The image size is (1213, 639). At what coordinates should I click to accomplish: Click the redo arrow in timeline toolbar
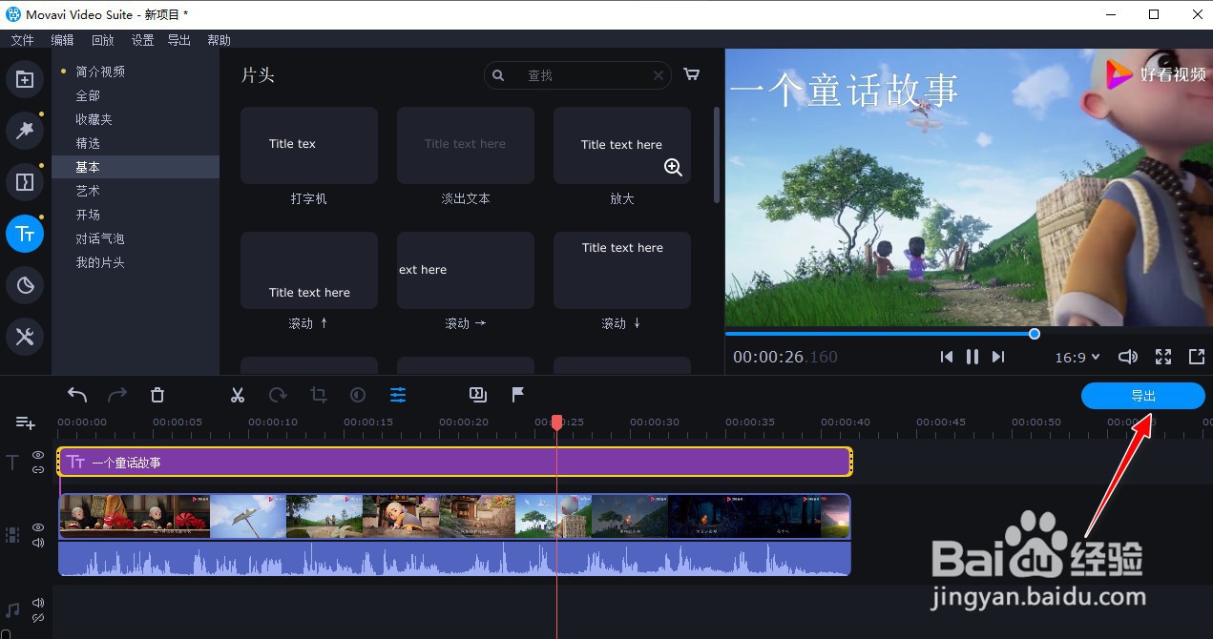point(117,395)
